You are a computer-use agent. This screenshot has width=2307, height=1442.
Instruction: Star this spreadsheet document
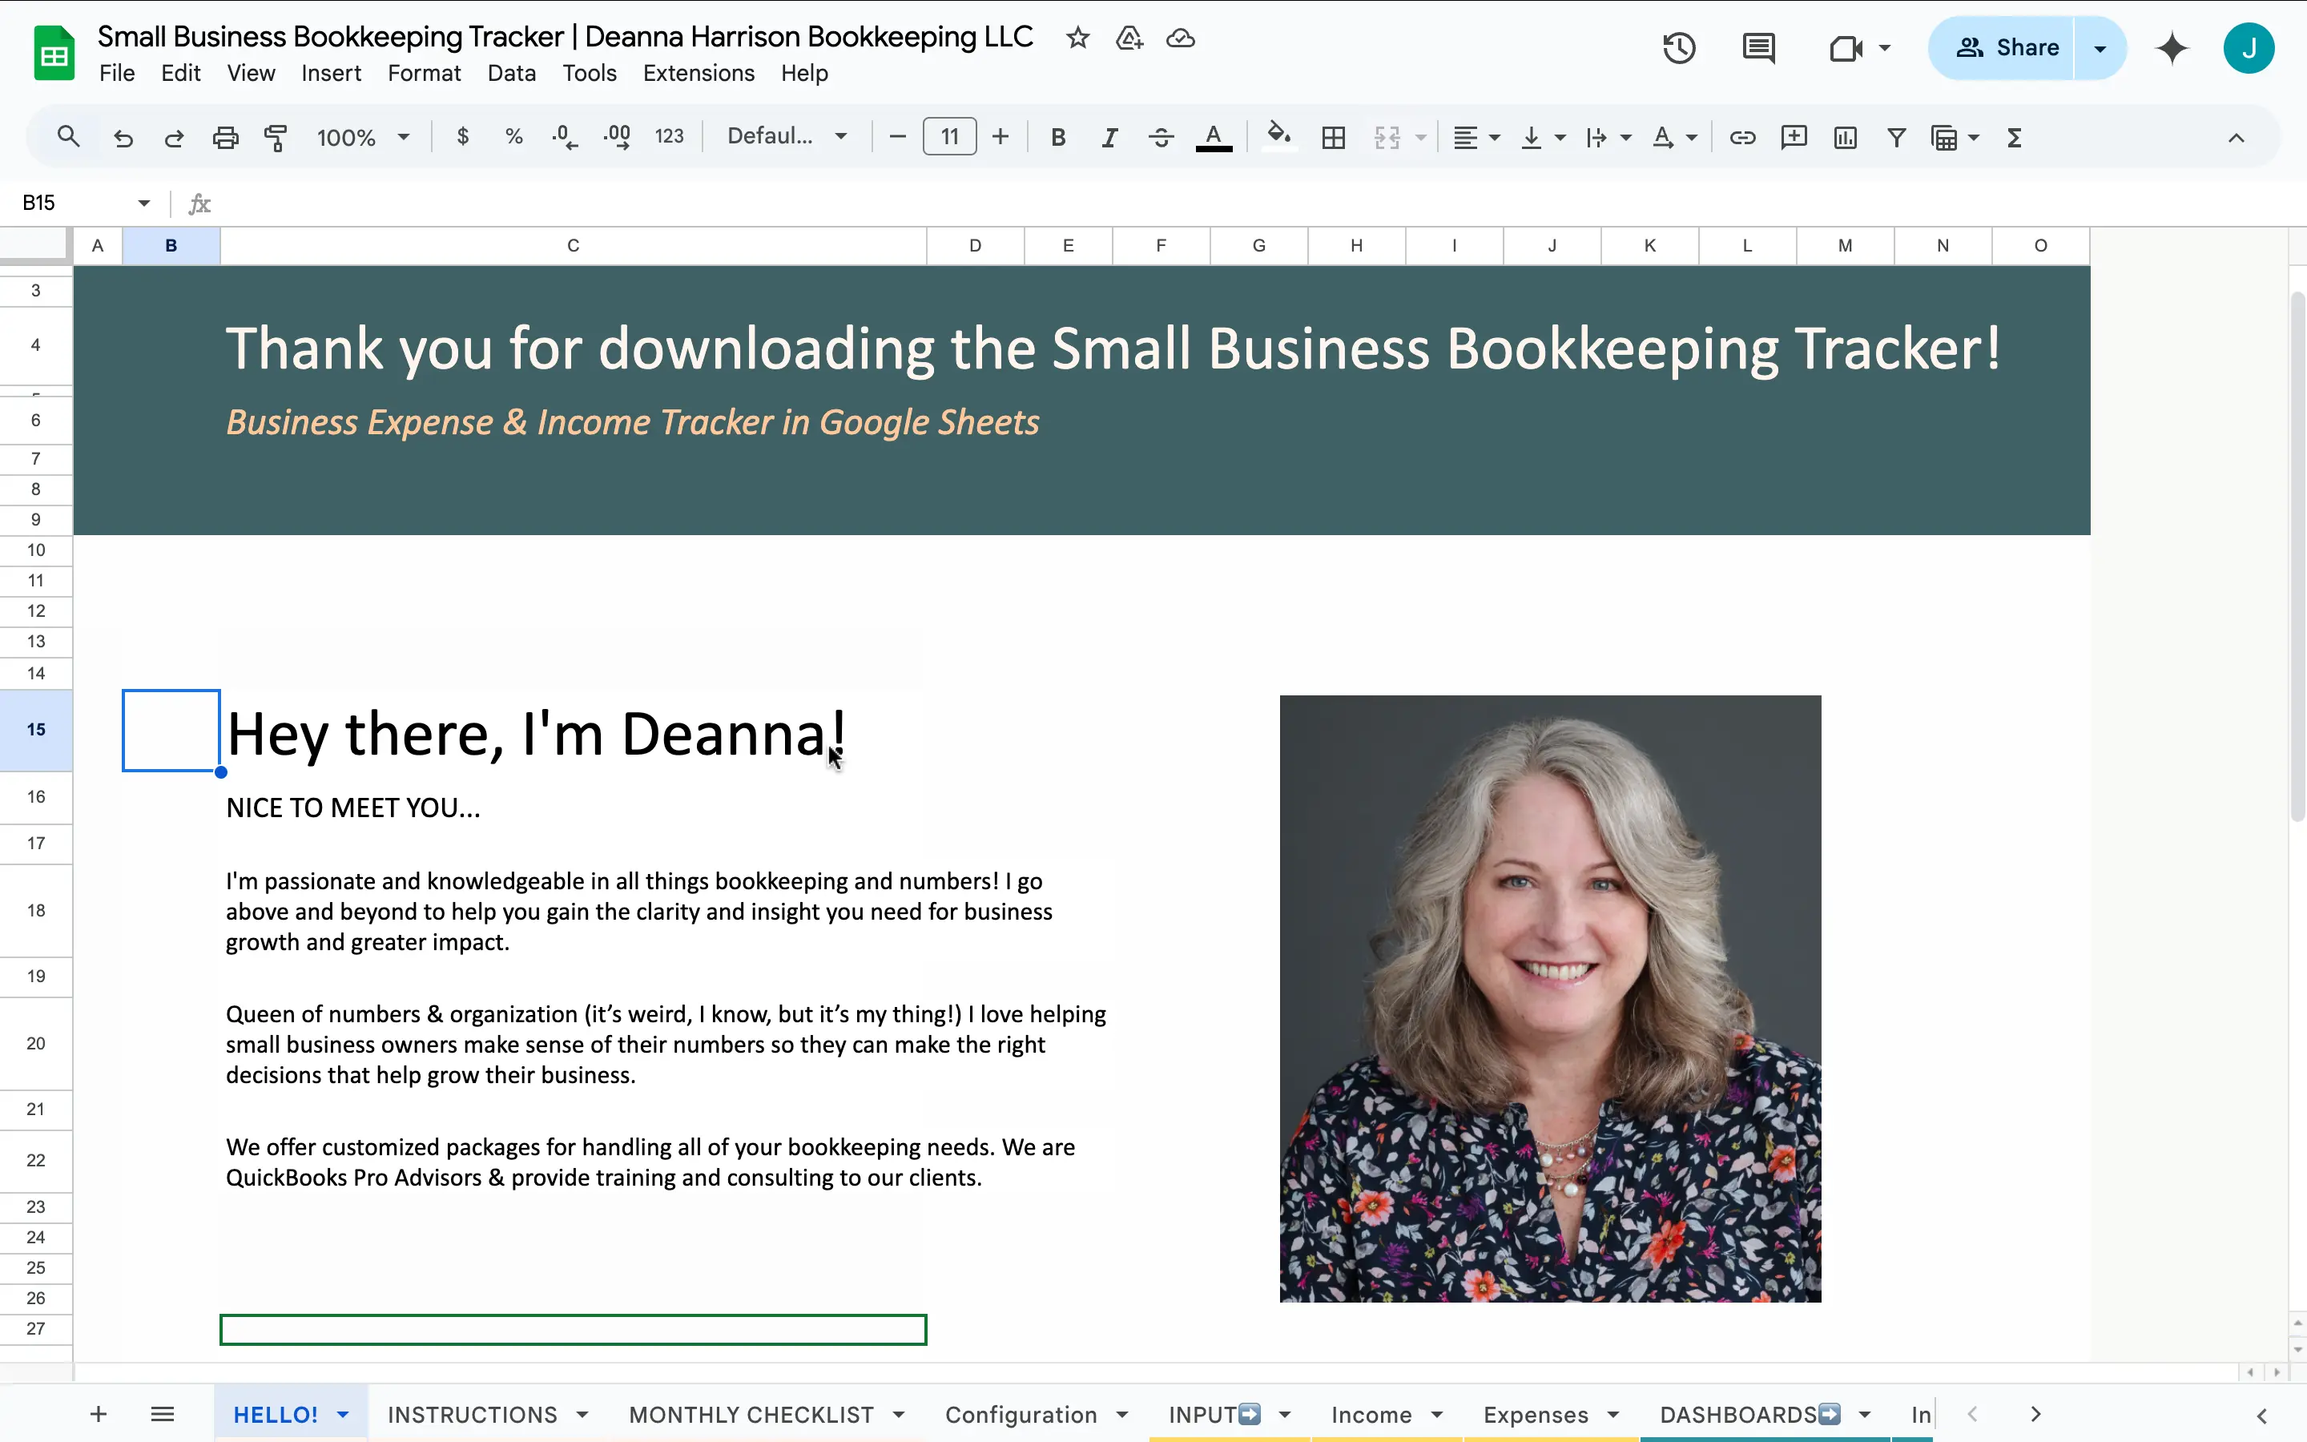pos(1077,38)
